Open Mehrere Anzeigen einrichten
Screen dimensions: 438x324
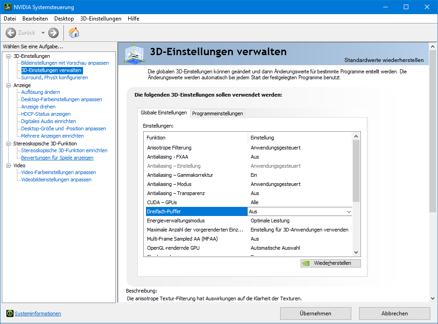[x=52, y=136]
